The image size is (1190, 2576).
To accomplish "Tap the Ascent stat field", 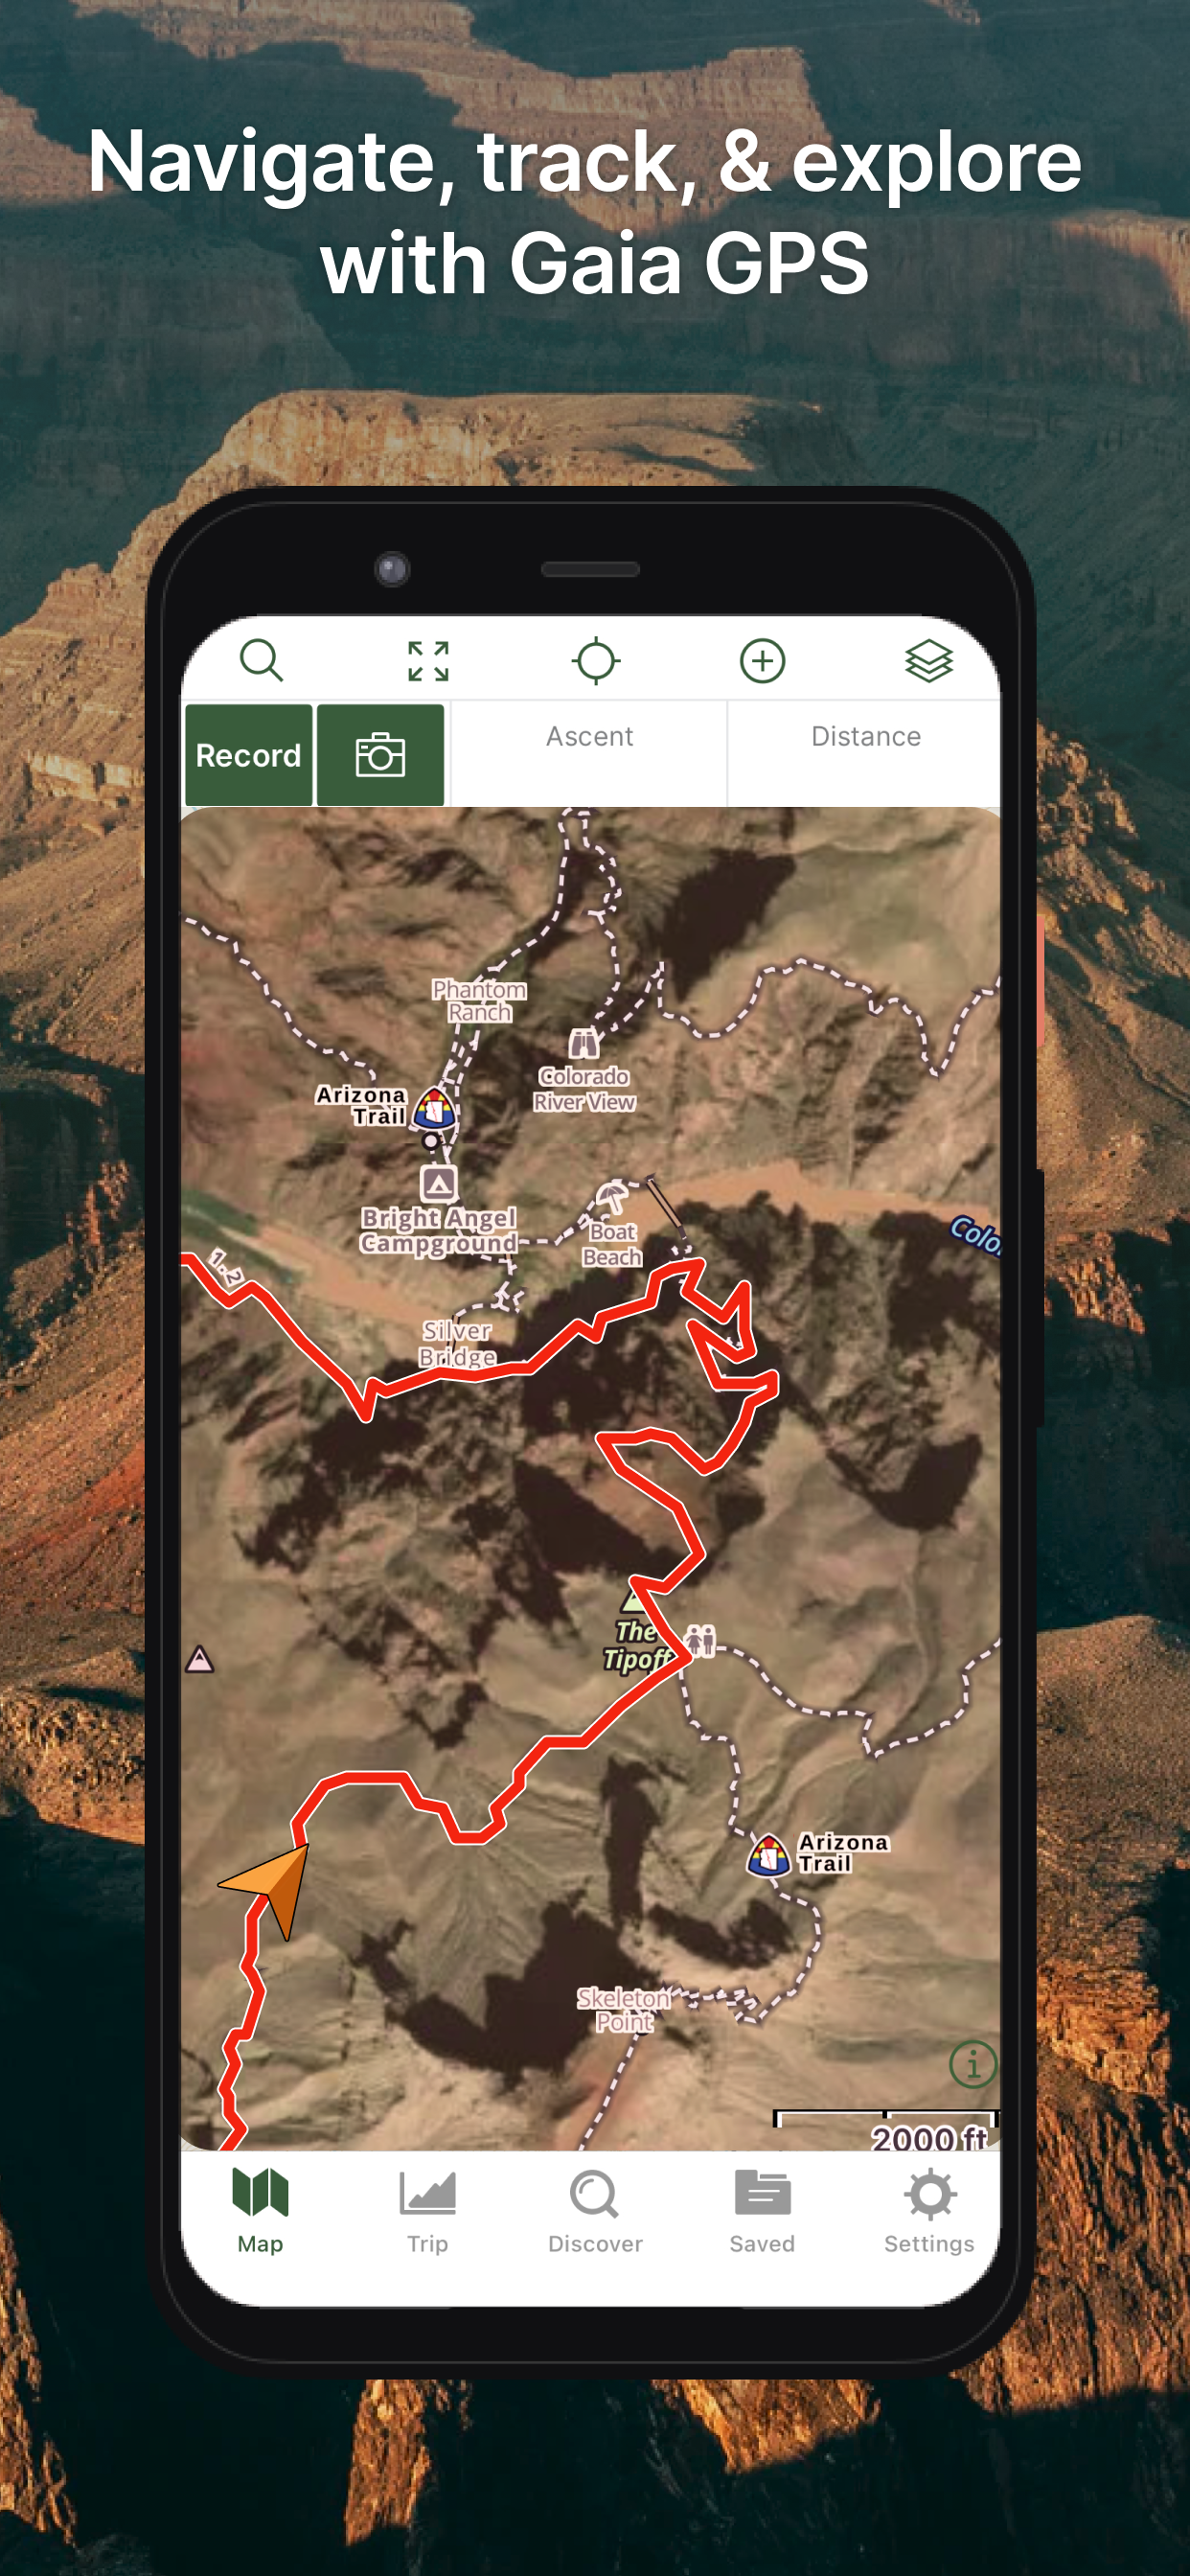I will point(589,754).
